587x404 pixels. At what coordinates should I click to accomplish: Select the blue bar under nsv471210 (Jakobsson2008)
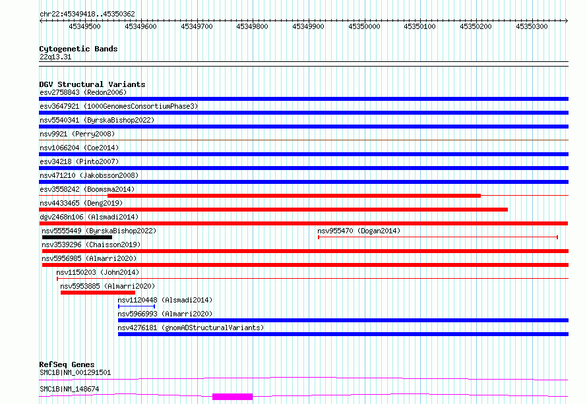click(x=303, y=182)
